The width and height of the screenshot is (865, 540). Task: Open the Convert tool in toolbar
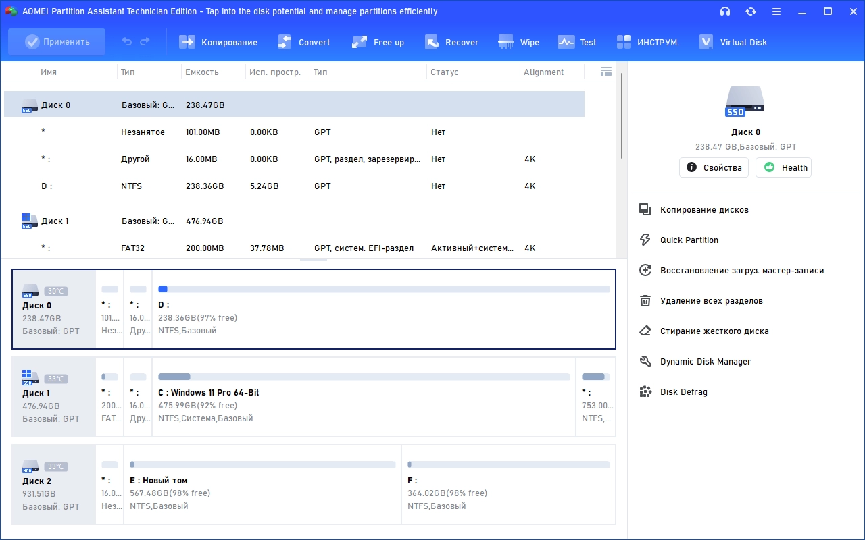(285, 42)
